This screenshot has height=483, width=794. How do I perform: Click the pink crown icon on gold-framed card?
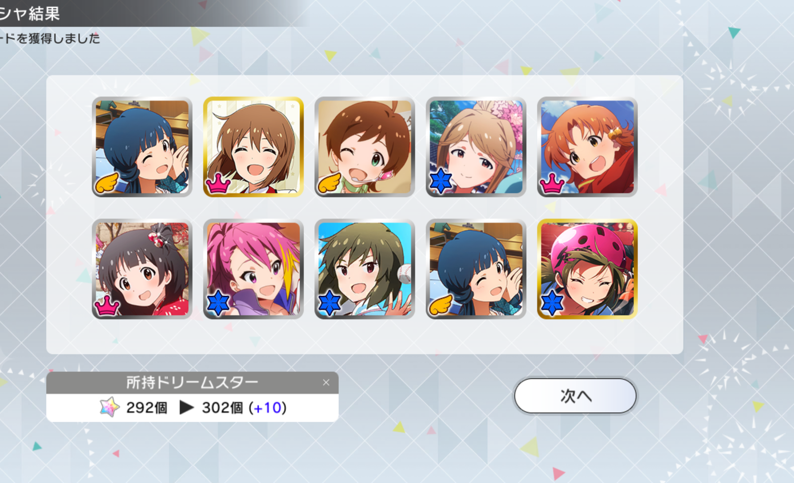(x=218, y=182)
